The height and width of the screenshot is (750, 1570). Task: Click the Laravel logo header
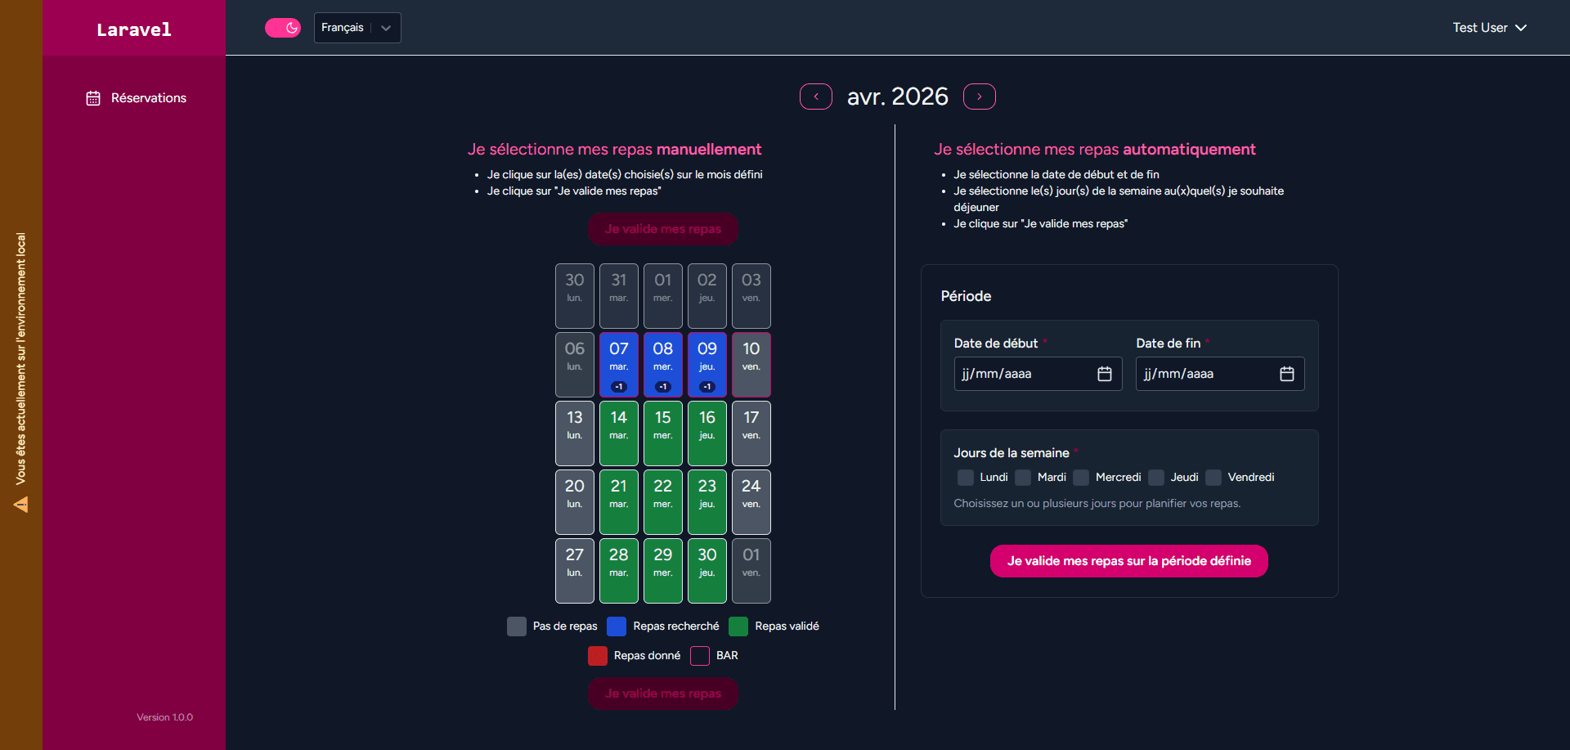point(134,29)
